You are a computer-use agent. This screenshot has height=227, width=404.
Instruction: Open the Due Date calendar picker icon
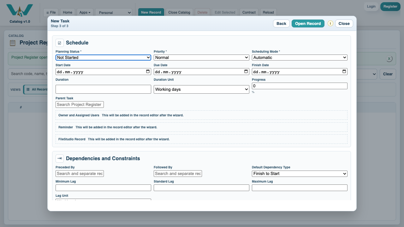[x=246, y=72]
